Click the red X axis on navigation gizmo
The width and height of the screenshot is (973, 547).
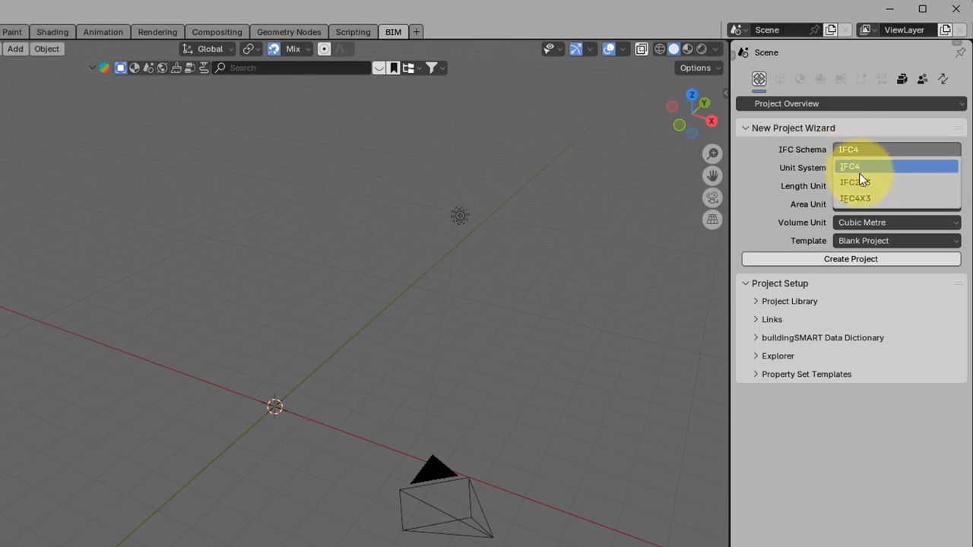pyautogui.click(x=711, y=121)
